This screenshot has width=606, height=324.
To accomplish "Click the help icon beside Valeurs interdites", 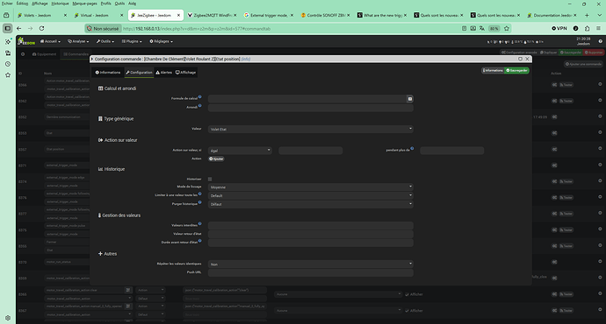I will [200, 223].
